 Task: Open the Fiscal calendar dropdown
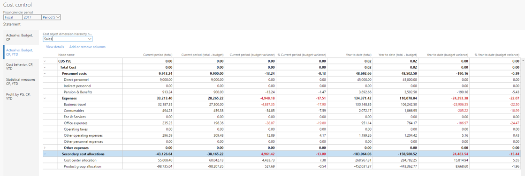13,17
